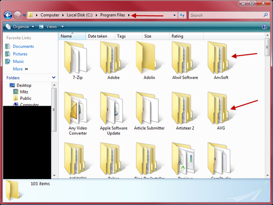The width and height of the screenshot is (273, 205).
Task: Open Documents in Favorite Links
Action: point(23,46)
